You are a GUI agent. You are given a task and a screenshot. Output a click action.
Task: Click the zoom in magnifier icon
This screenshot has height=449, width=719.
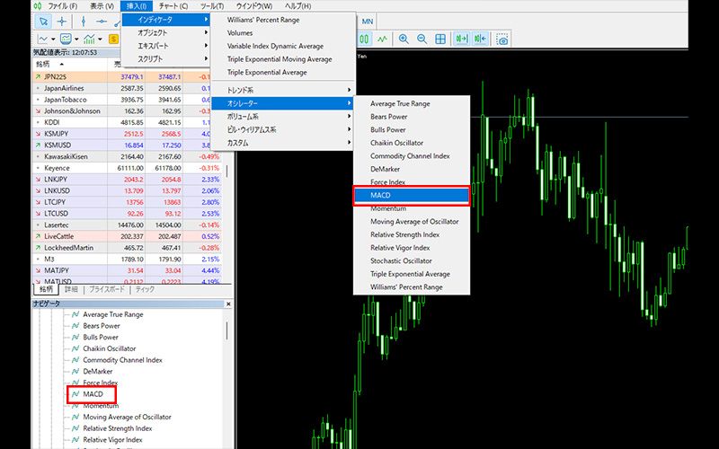[x=404, y=40]
